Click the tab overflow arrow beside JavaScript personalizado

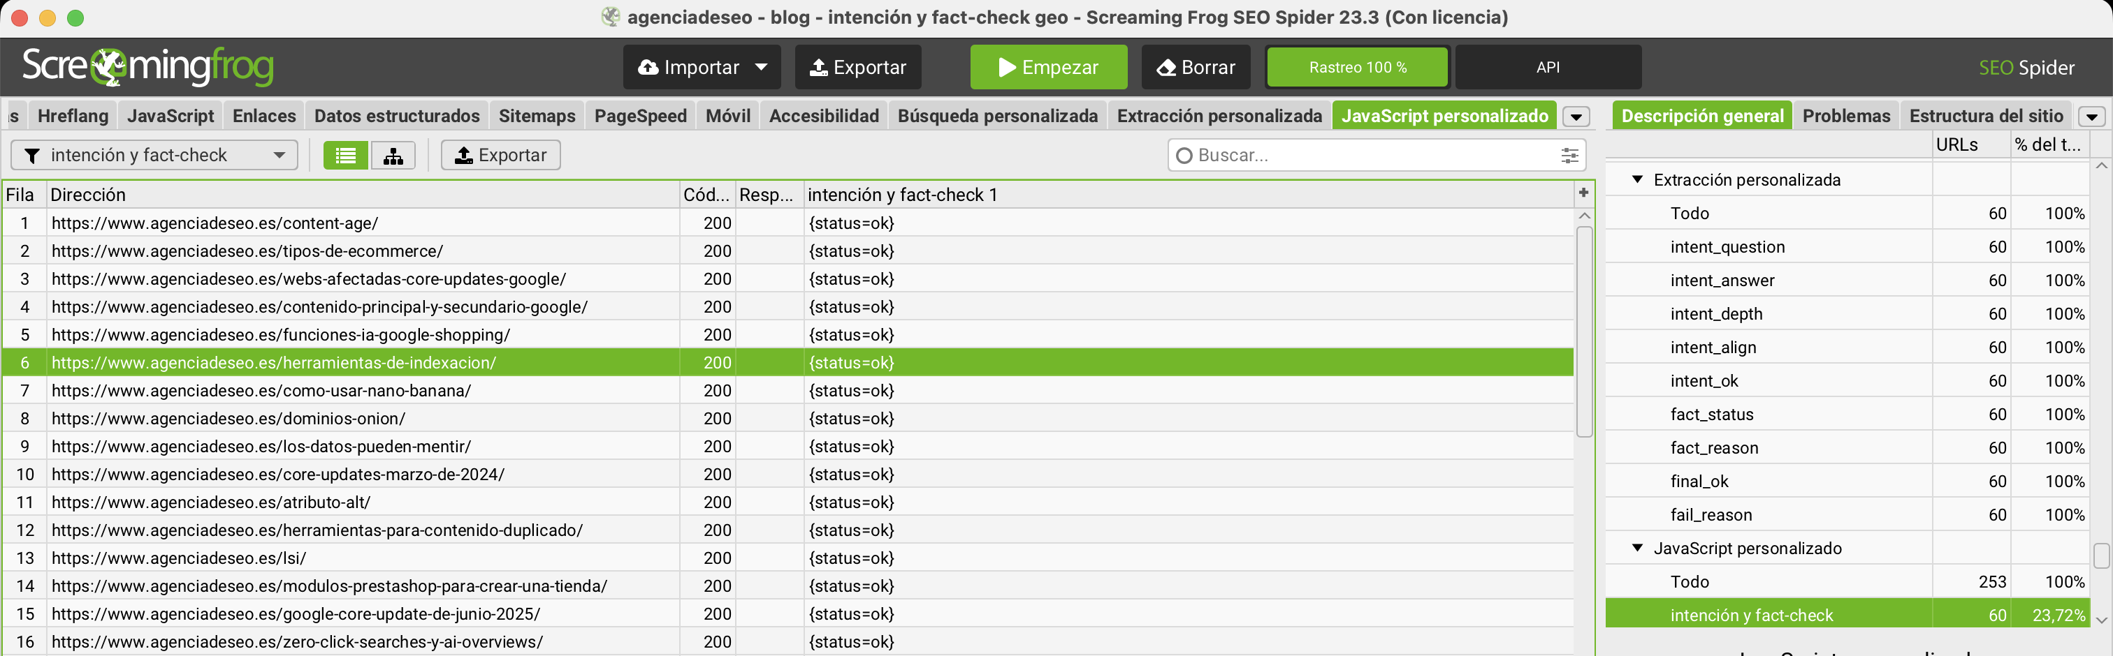[1576, 117]
